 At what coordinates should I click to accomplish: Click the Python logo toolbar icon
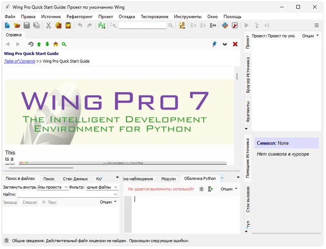tap(225, 25)
